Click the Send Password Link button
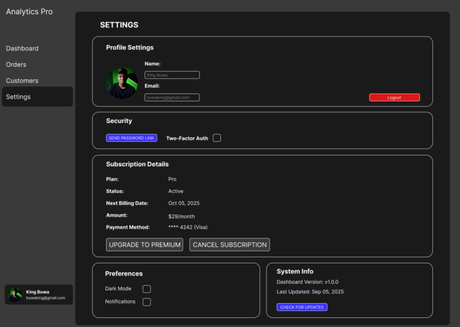 (132, 138)
